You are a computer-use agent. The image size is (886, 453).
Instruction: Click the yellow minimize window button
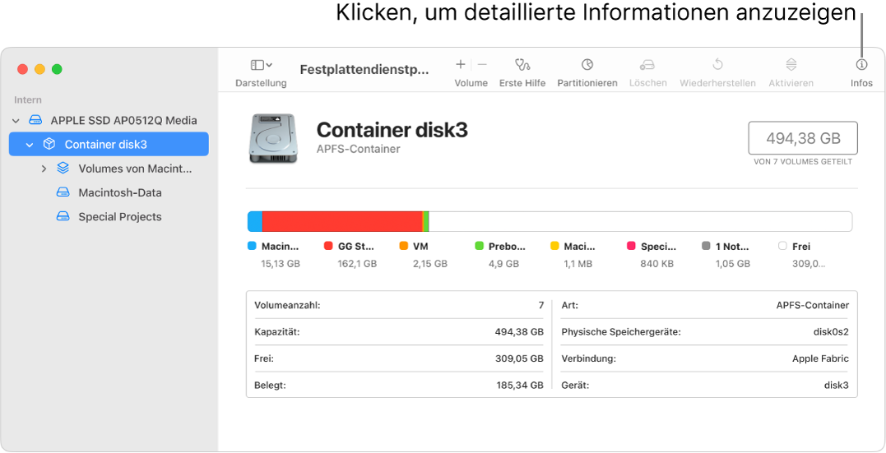(39, 70)
